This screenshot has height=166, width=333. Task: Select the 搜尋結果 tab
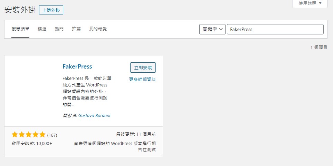click(20, 29)
